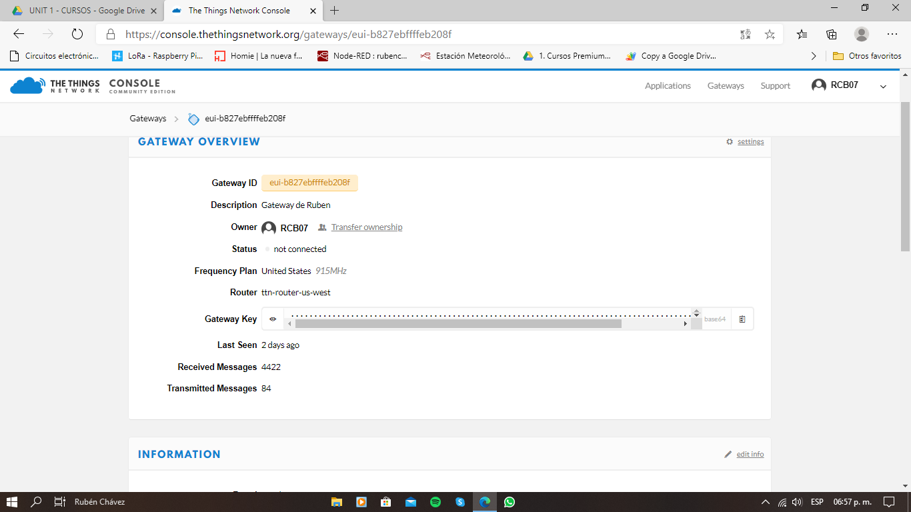Open browser settings and more menu
This screenshot has height=512, width=911.
(892, 34)
